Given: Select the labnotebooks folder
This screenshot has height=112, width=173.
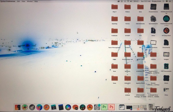Looking at the screenshot, I should (140, 19).
